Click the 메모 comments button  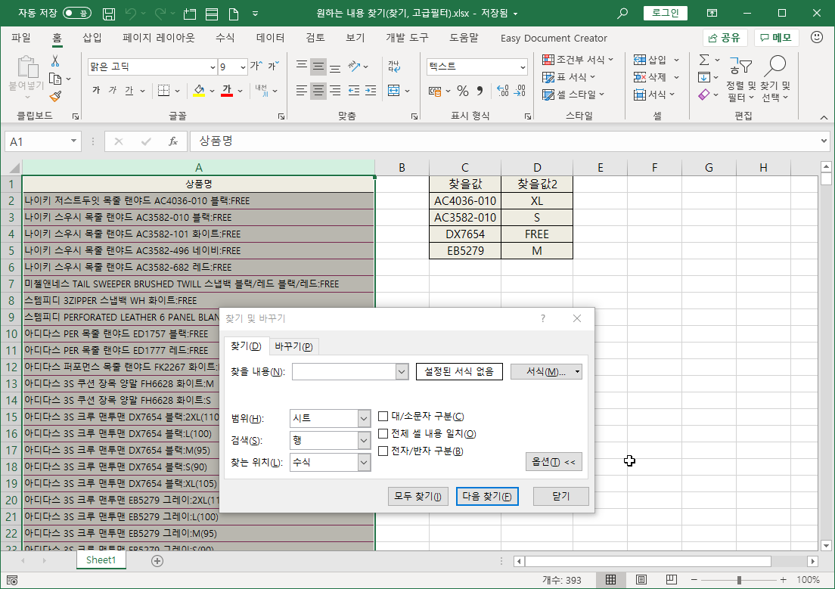(777, 38)
